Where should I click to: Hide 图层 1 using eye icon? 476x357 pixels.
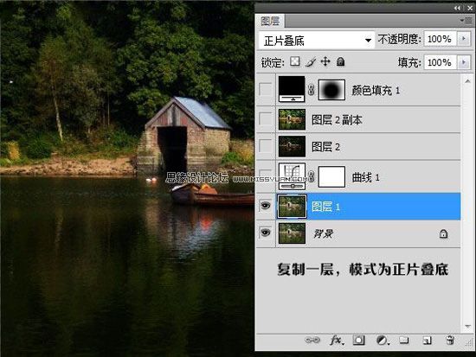266,206
